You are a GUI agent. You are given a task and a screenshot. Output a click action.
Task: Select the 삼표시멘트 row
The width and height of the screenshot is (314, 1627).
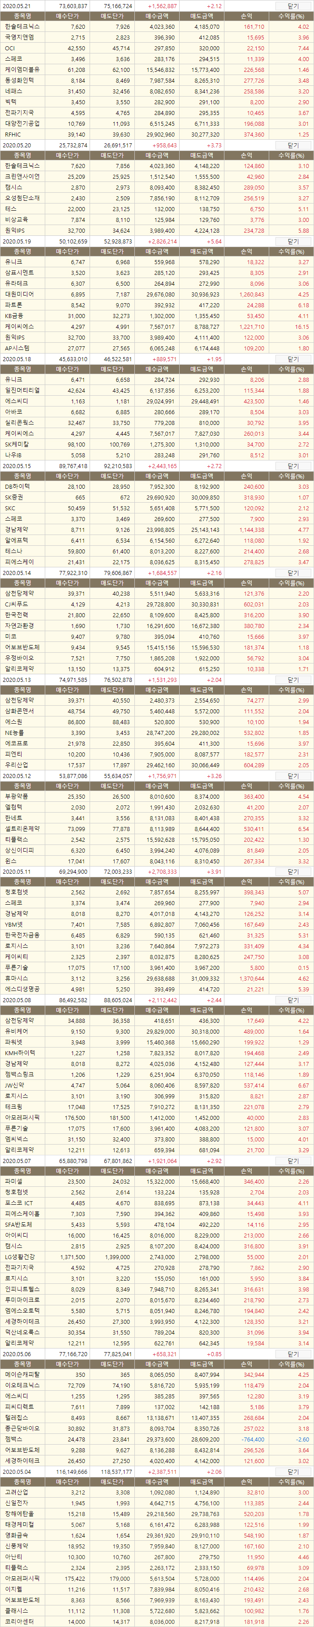tap(157, 272)
